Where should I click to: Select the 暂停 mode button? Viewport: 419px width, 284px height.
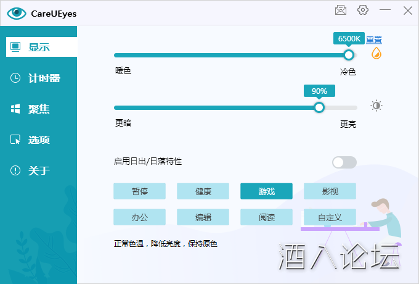click(139, 191)
